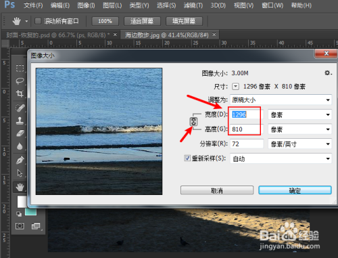Viewport: 338px width, 258px height.
Task: Click the foreground white color swatch
Action: point(22,202)
